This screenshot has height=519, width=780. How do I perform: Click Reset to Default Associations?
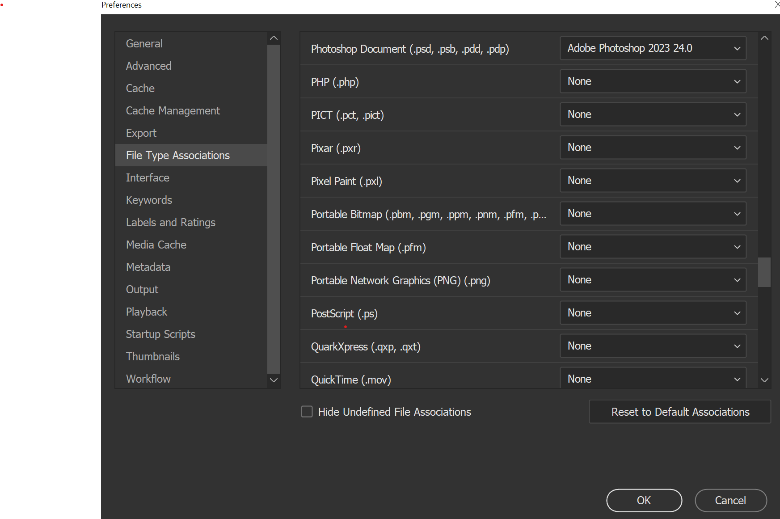(679, 411)
